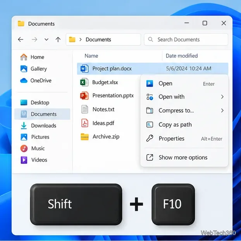Select the Presentation.pptx file name

(x=113, y=96)
